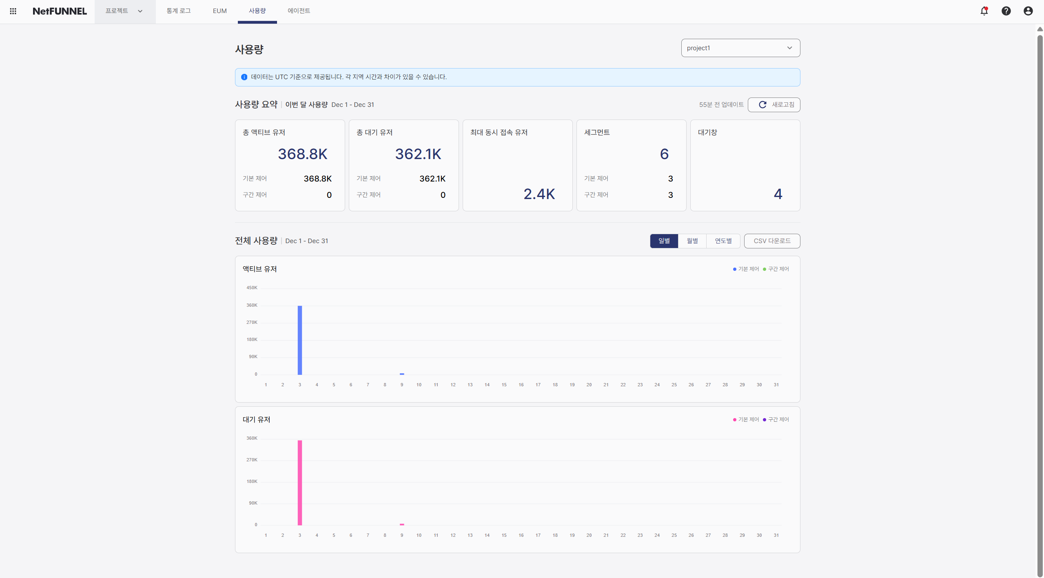Open the user account profile icon
This screenshot has width=1044, height=578.
click(x=1028, y=11)
